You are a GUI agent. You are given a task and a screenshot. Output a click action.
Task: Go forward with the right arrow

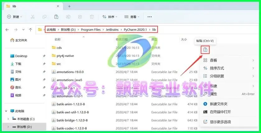[16, 30]
